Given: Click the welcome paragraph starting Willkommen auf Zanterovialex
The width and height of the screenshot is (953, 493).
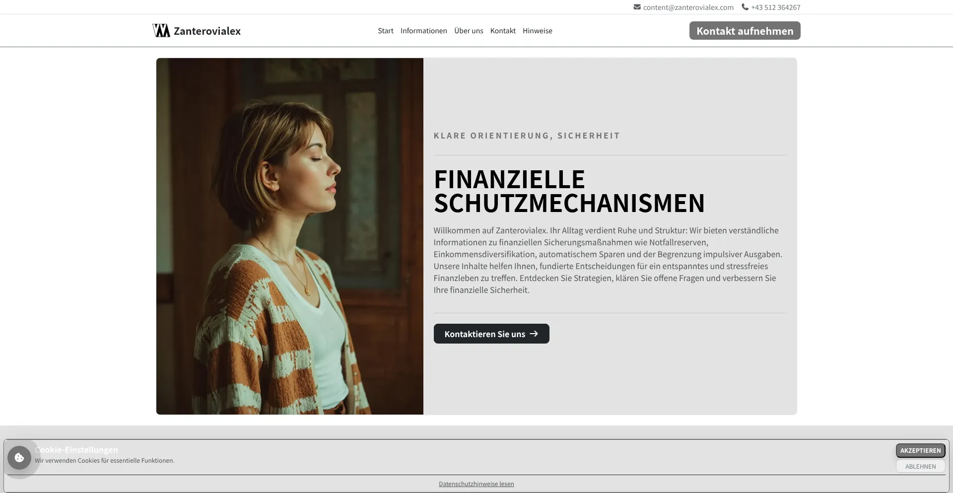Looking at the screenshot, I should click(608, 260).
